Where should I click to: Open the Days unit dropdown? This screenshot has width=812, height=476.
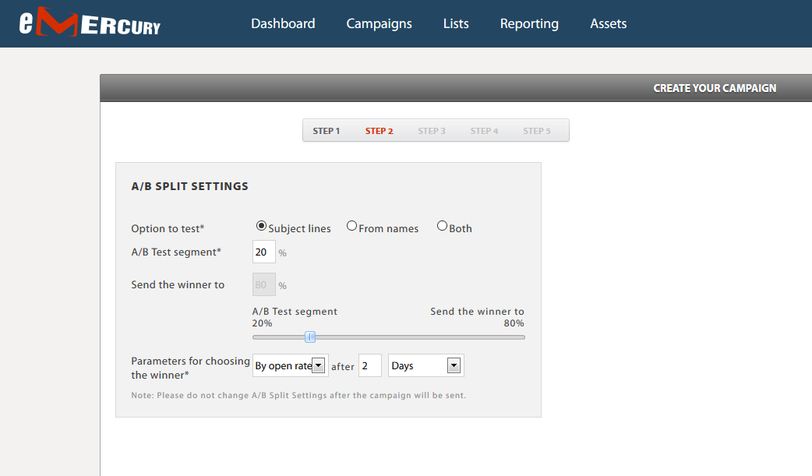coord(425,365)
